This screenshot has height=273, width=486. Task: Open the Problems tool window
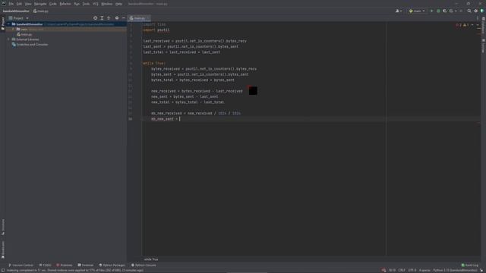(64, 265)
